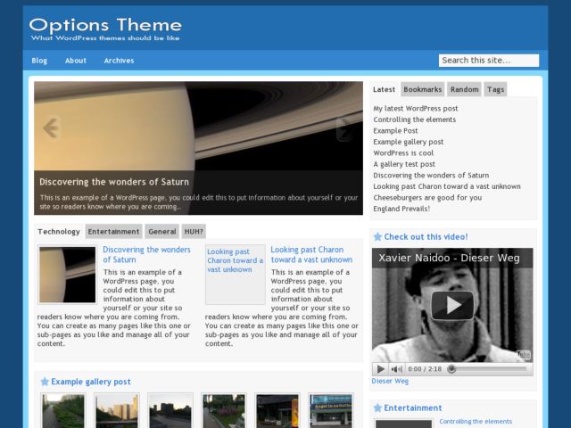Click the large play button overlay on video
This screenshot has height=428, width=571.
click(x=452, y=305)
